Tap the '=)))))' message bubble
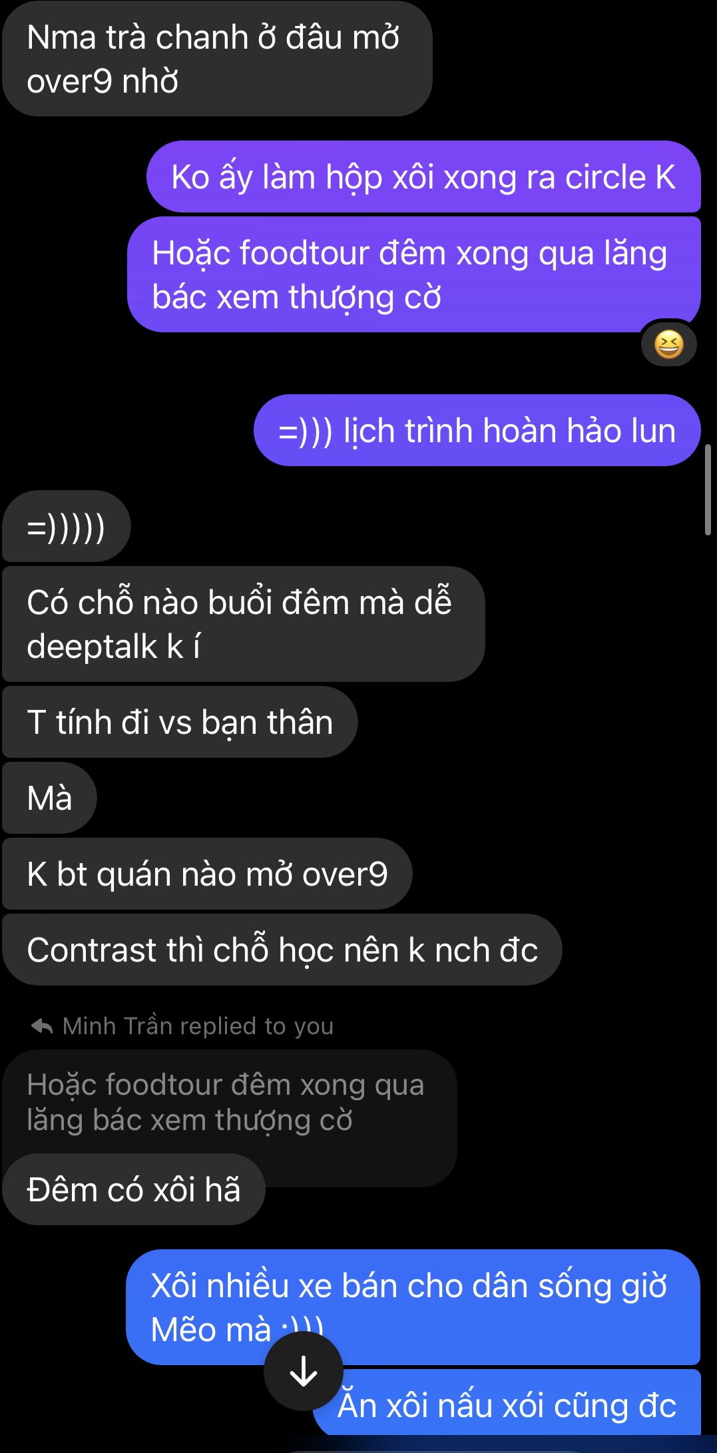 coord(67,526)
